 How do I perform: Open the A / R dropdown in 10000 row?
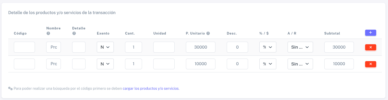pyautogui.click(x=300, y=64)
